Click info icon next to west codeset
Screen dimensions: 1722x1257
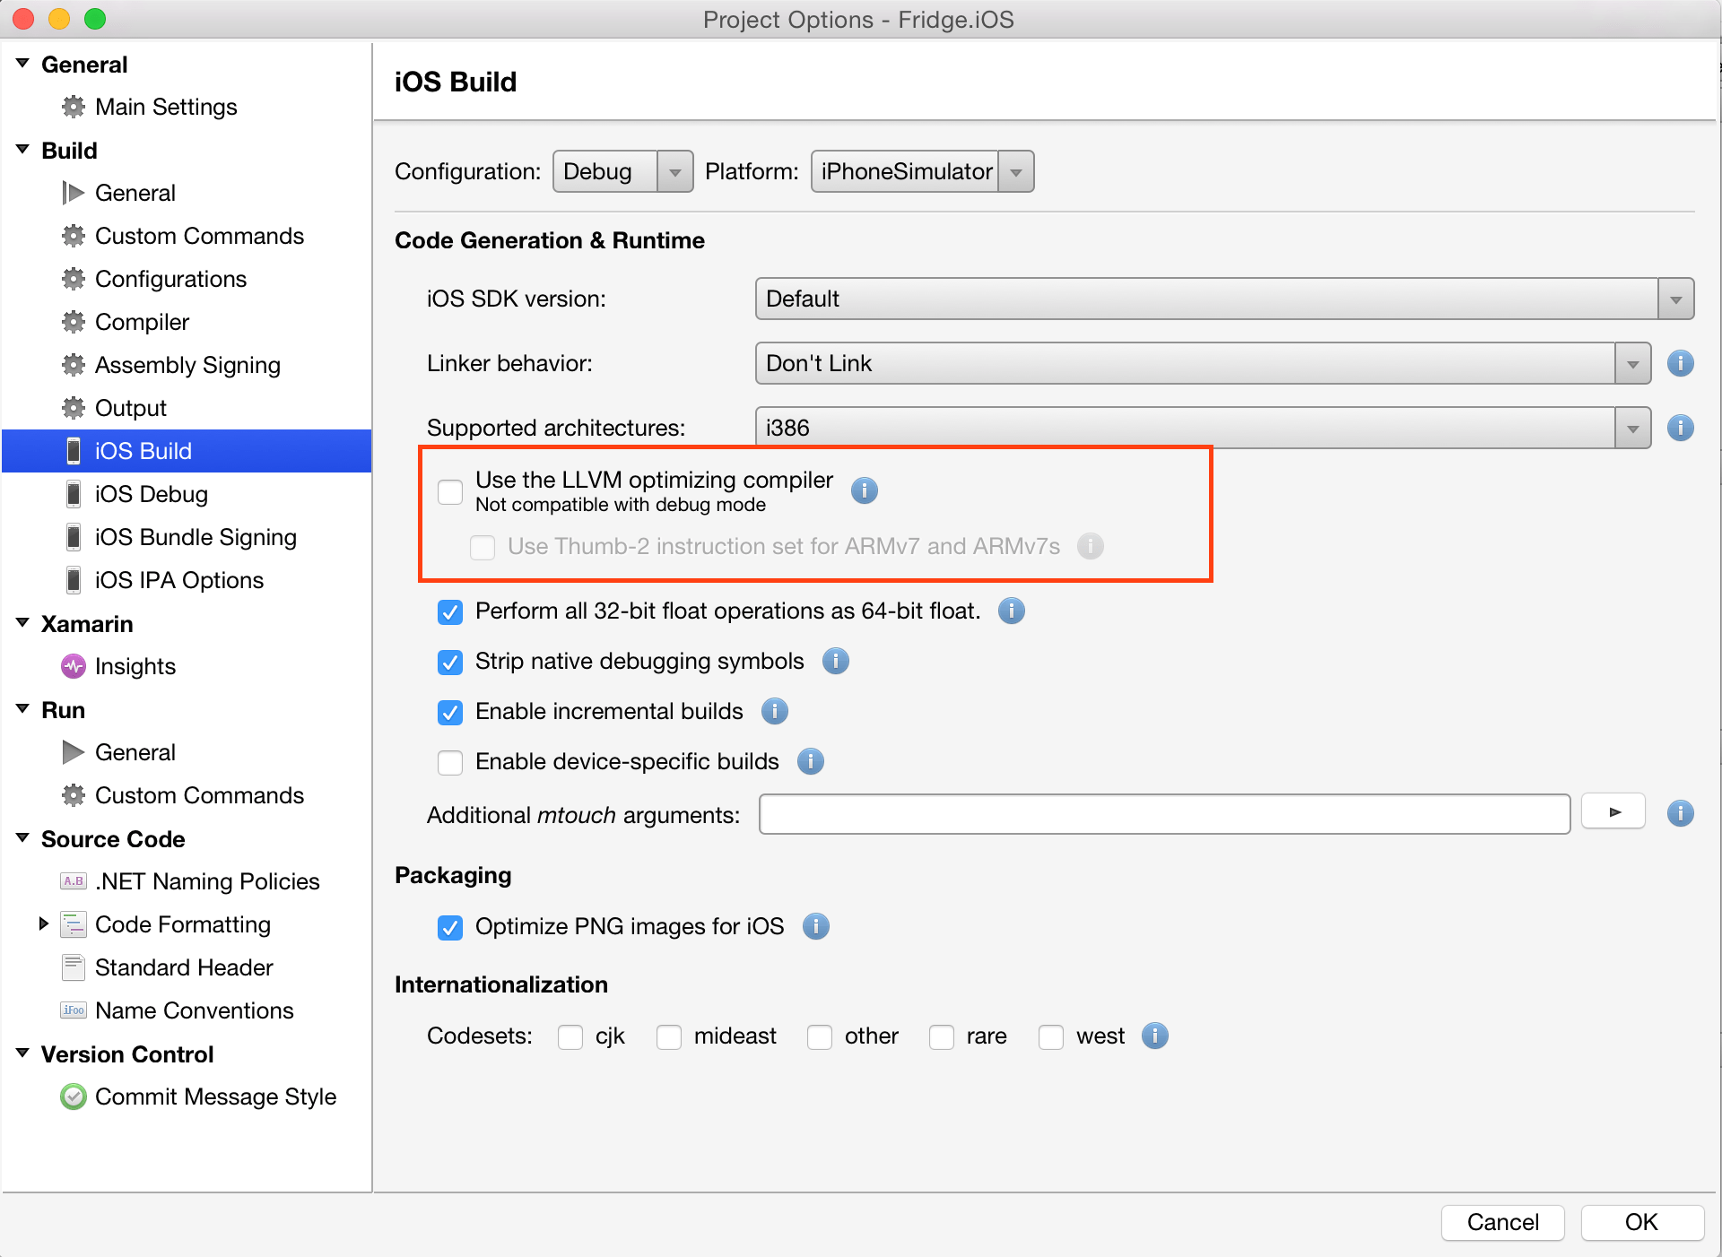[1154, 1036]
